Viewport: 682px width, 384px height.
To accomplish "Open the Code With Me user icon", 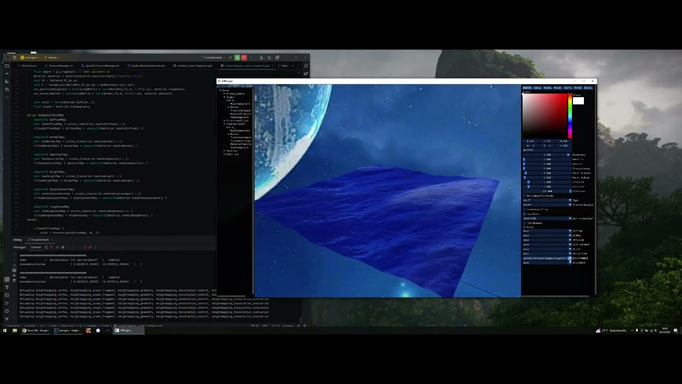I will point(261,58).
